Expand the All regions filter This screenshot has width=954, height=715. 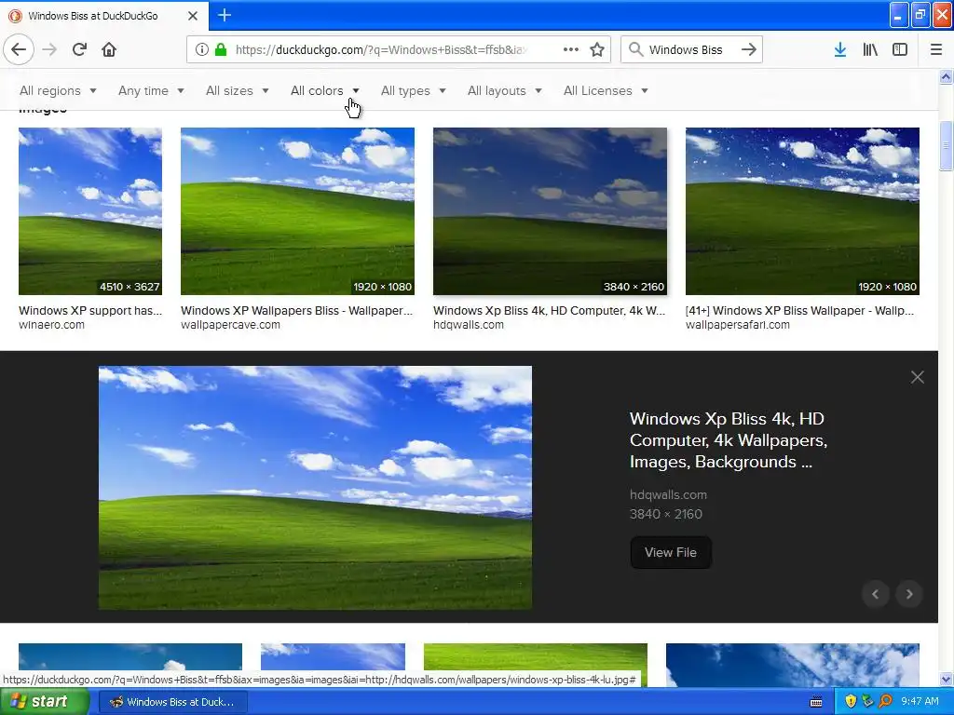pyautogui.click(x=58, y=90)
